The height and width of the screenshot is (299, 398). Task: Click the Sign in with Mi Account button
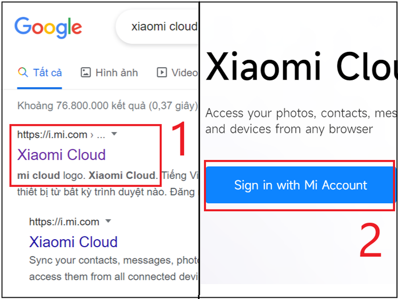[300, 185]
